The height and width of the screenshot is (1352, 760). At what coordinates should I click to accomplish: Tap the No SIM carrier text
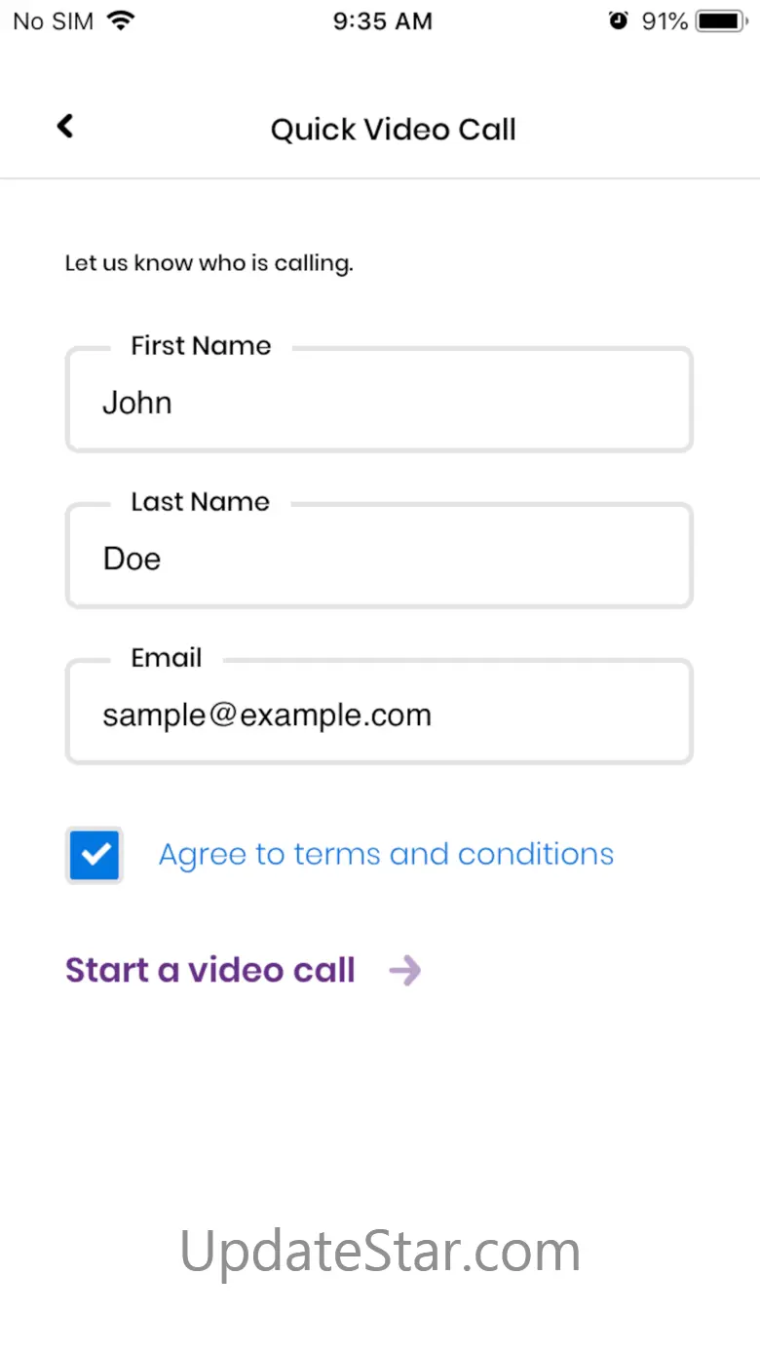[53, 20]
